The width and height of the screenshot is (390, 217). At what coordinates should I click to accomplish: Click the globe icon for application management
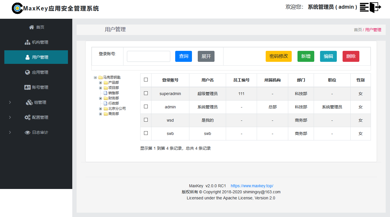click(27, 72)
